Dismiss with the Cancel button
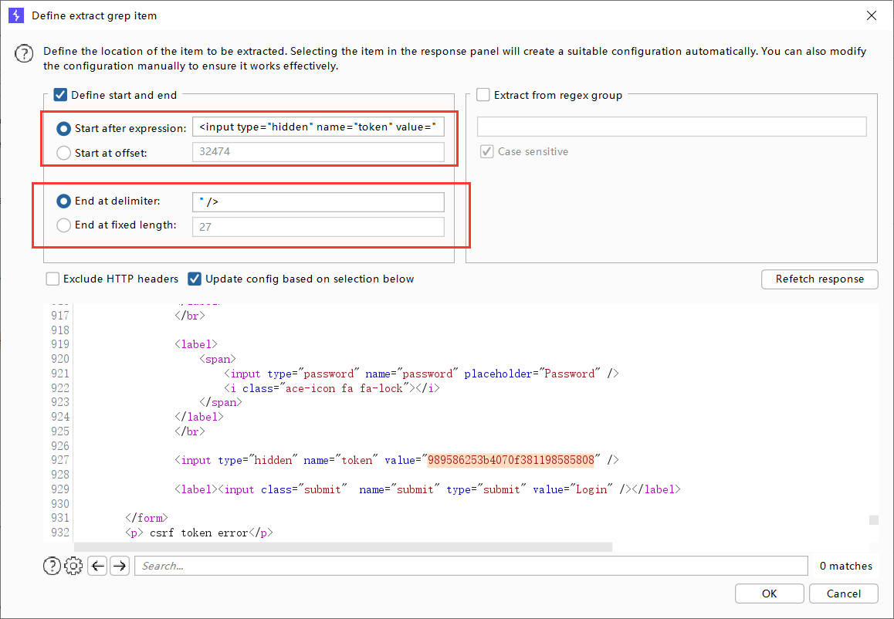Viewport: 894px width, 619px height. pyautogui.click(x=843, y=594)
